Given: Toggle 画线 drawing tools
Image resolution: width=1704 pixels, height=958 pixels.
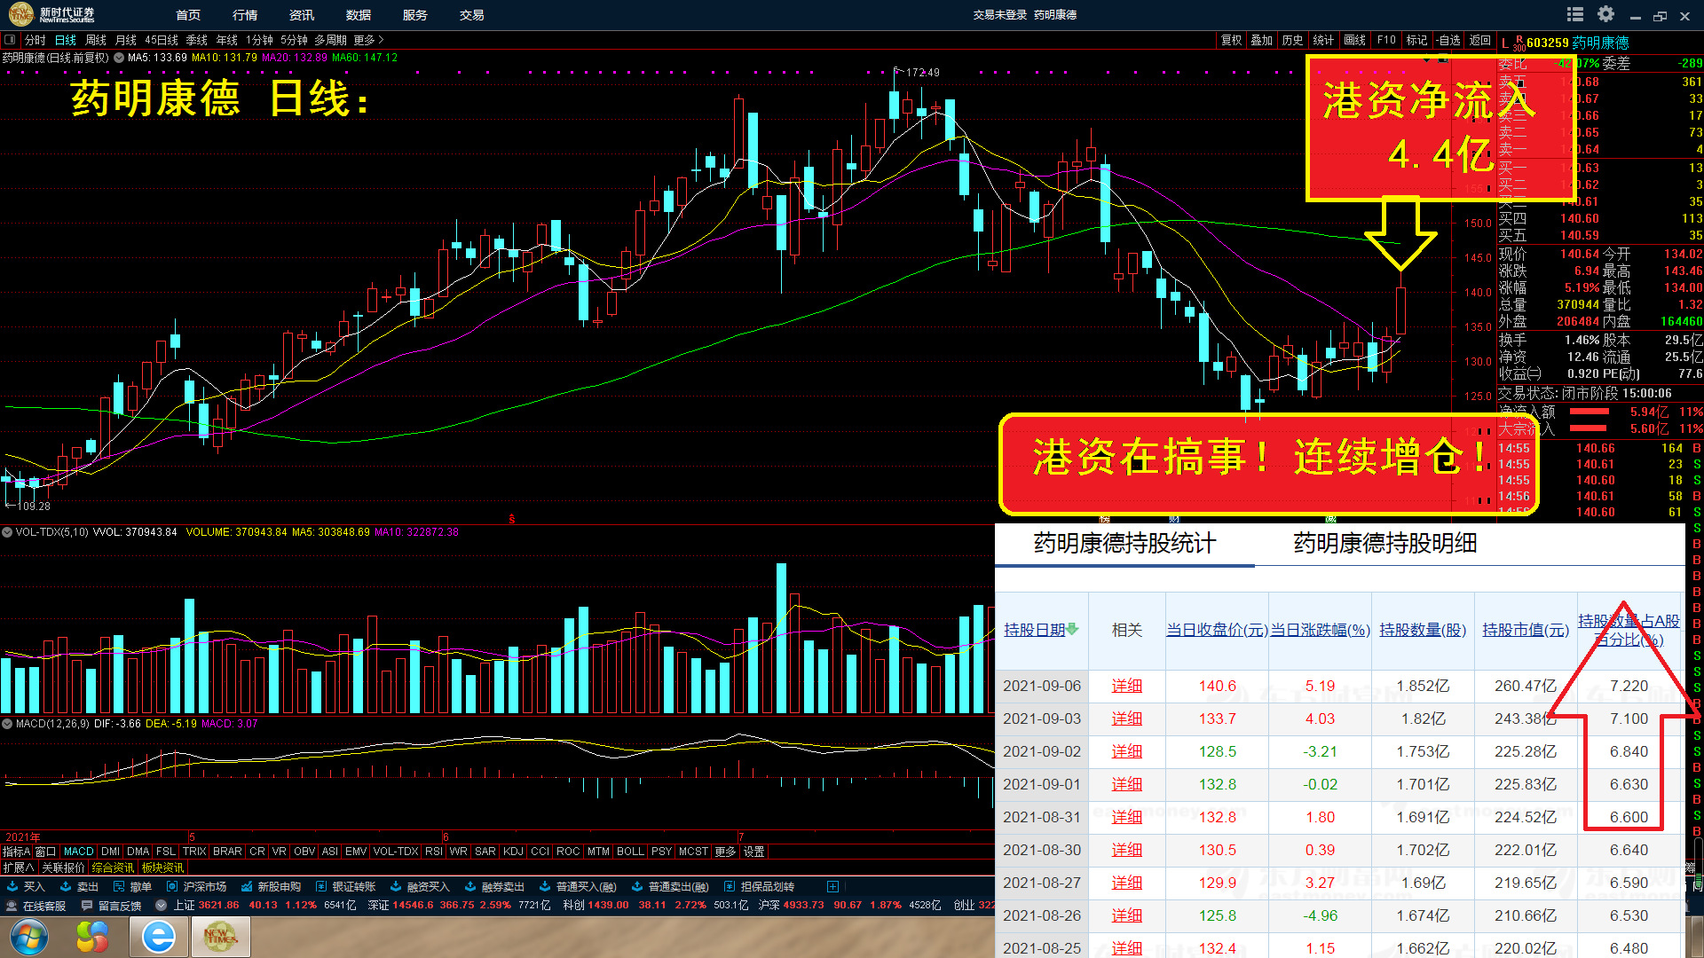Looking at the screenshot, I should point(1354,40).
